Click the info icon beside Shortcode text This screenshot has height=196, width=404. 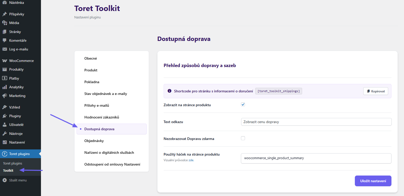(169, 91)
